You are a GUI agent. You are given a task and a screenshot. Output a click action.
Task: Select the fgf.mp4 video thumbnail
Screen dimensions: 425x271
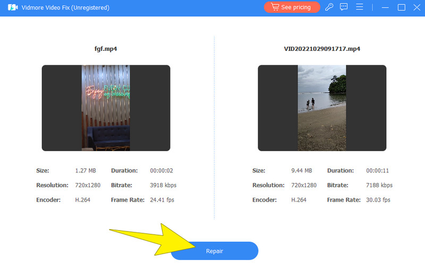pyautogui.click(x=106, y=108)
